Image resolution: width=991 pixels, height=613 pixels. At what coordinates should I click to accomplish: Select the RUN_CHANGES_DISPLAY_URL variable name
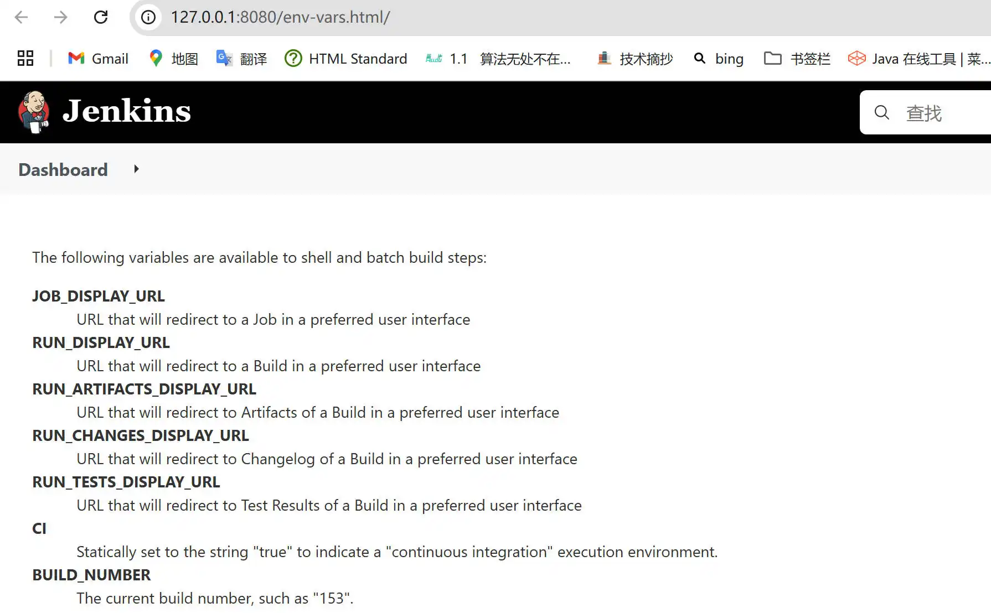[x=141, y=435]
